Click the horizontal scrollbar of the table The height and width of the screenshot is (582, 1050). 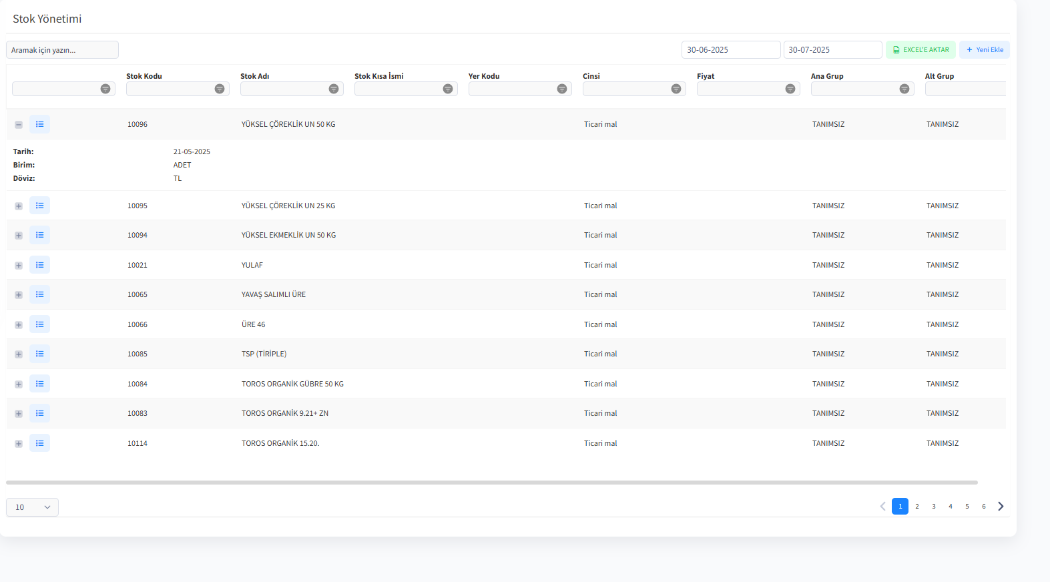pos(492,482)
